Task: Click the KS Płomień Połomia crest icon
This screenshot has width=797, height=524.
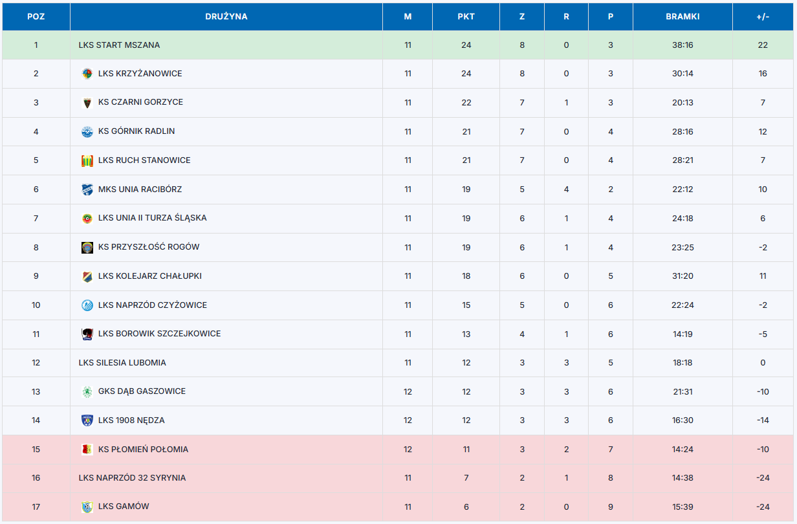Action: click(87, 449)
